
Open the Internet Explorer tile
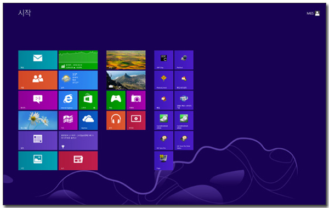(x=68, y=100)
